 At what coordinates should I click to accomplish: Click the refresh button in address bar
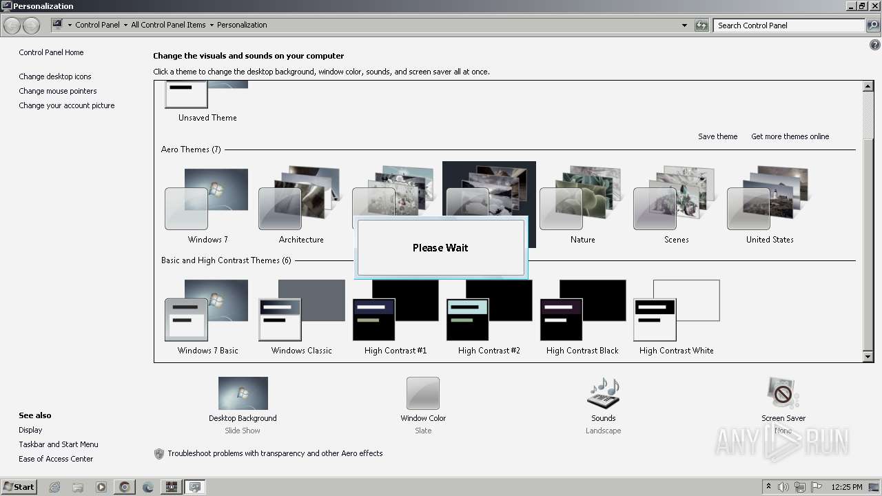point(701,25)
